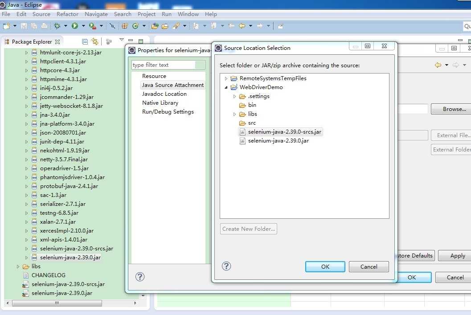This screenshot has height=315, width=471.
Task: Collapse the WebDriverDemo project node
Action: pyautogui.click(x=226, y=87)
